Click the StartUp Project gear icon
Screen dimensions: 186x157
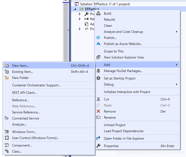98,78
